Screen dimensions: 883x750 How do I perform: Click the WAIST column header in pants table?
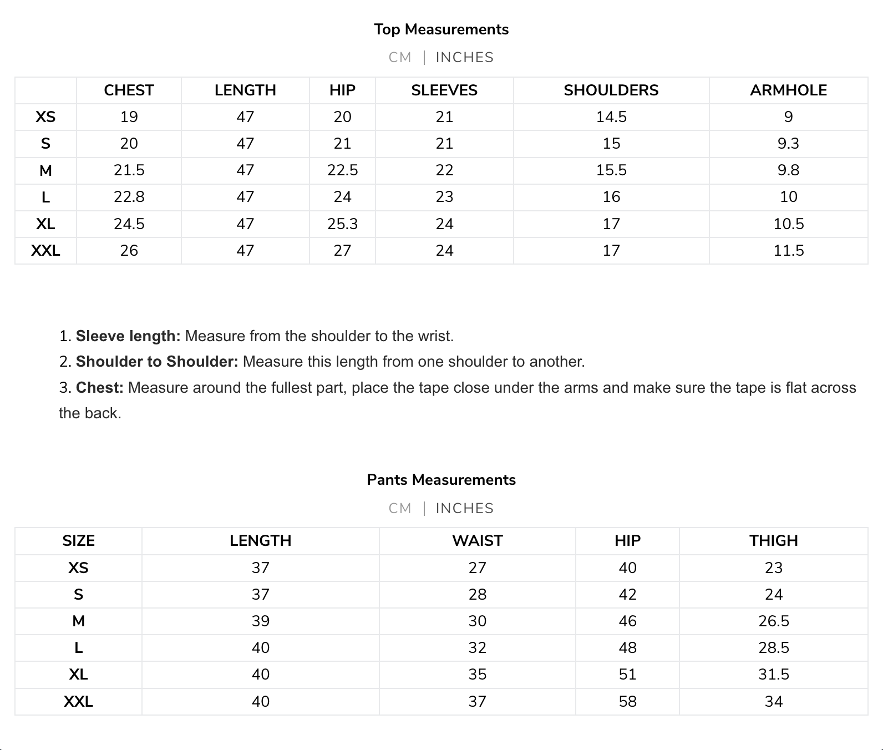coord(477,540)
